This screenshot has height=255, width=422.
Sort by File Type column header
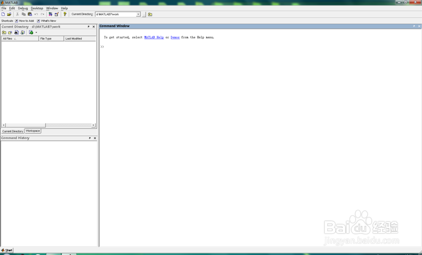pyautogui.click(x=51, y=39)
